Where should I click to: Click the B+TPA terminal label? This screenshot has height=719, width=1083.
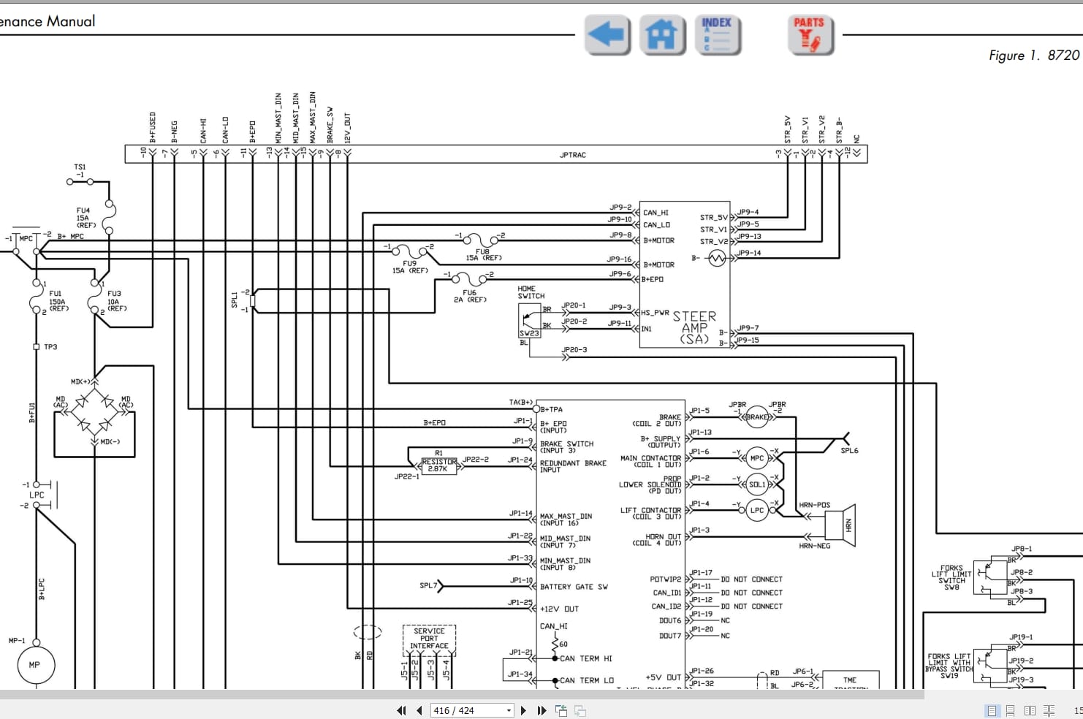pyautogui.click(x=552, y=410)
